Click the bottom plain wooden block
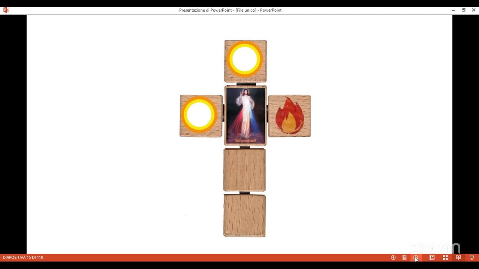The image size is (479, 269). click(244, 216)
